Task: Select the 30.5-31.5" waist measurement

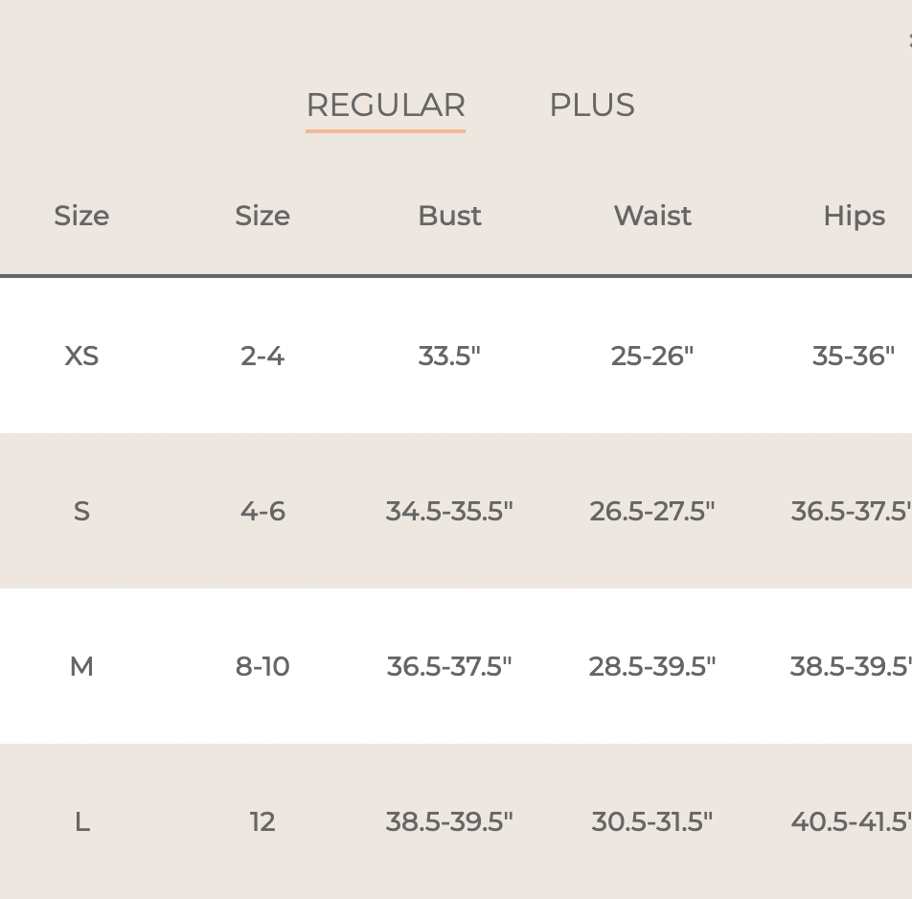Action: (x=652, y=822)
